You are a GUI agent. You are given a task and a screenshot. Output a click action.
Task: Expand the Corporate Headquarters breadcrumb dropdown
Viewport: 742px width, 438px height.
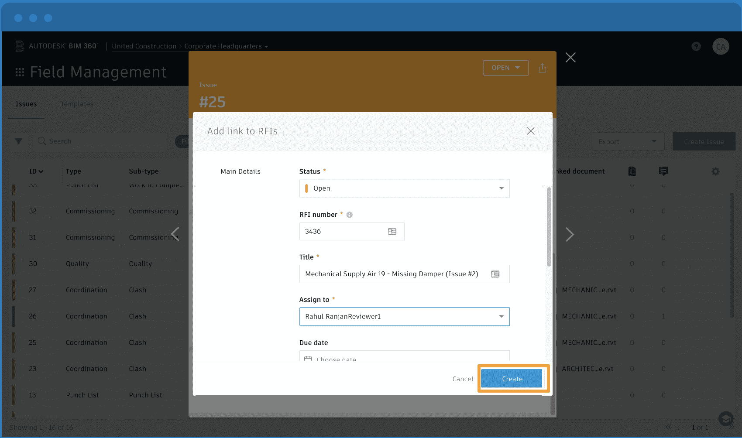[x=267, y=46]
